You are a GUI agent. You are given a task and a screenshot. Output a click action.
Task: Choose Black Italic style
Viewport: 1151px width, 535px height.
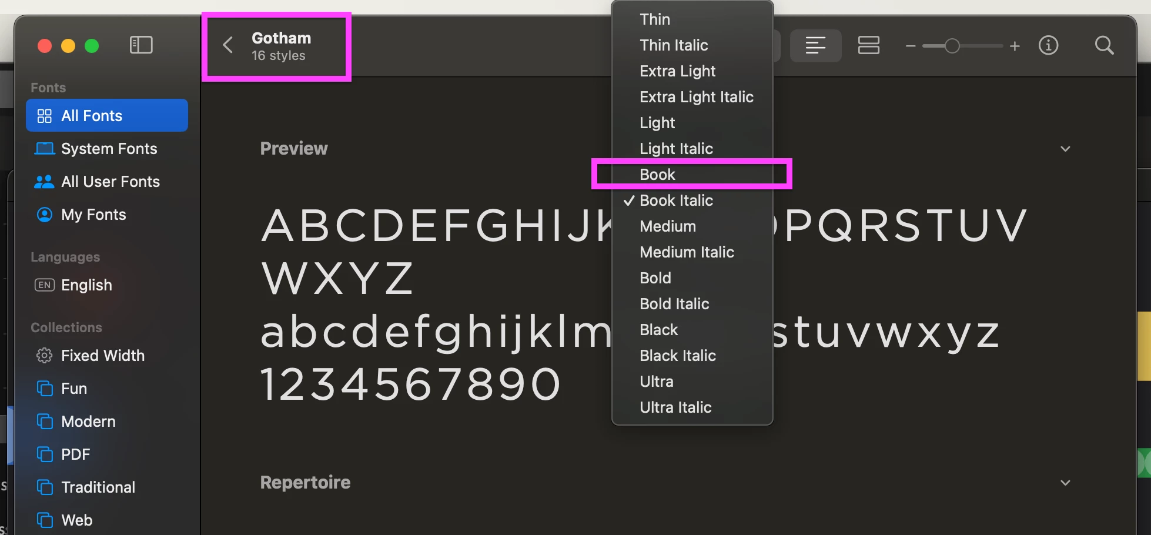coord(692,356)
